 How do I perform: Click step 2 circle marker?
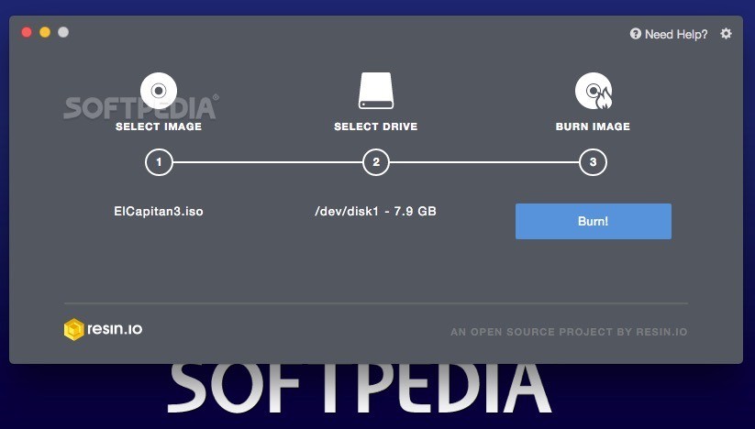pos(375,163)
